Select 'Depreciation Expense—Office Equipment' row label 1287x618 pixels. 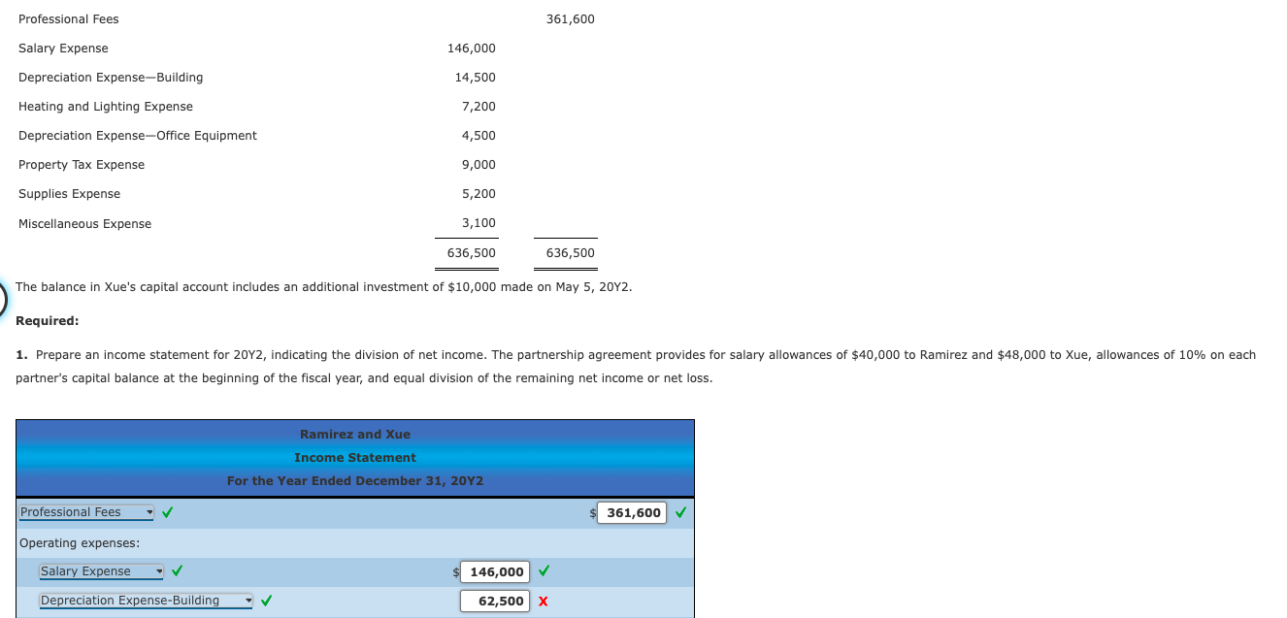tap(138, 136)
